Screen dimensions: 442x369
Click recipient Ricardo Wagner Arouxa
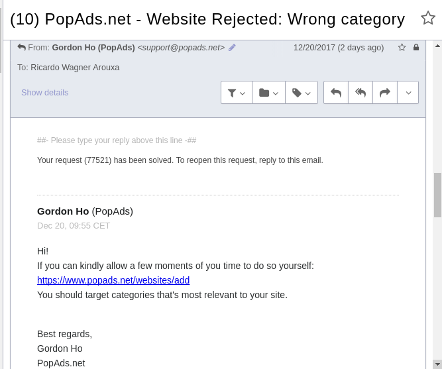(x=75, y=68)
